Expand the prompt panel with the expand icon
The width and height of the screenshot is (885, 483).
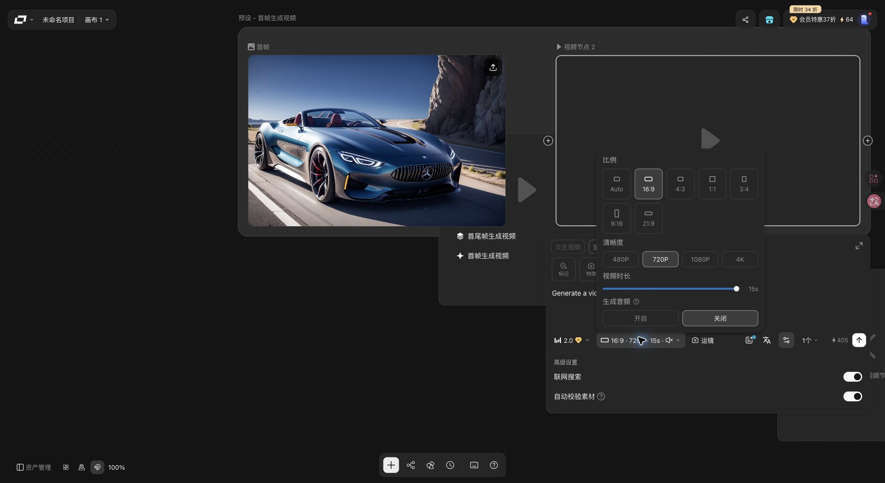[x=859, y=245]
